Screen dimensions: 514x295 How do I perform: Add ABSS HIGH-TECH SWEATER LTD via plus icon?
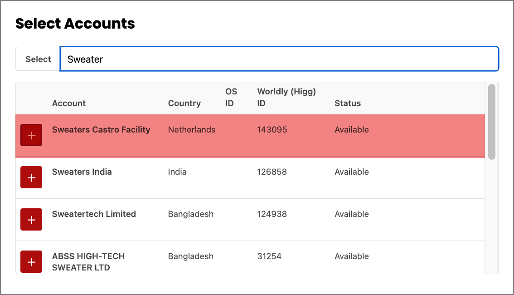(x=31, y=262)
